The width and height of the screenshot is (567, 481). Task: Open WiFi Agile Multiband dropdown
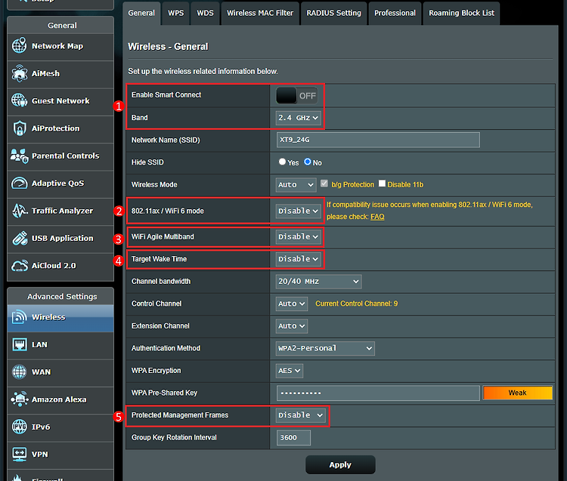tap(299, 237)
